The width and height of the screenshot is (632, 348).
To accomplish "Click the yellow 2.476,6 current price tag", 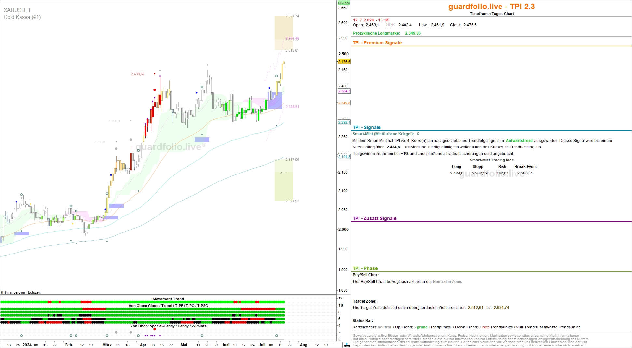I will (x=344, y=62).
